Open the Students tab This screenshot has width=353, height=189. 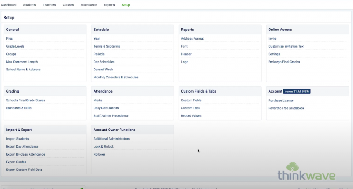tap(30, 5)
